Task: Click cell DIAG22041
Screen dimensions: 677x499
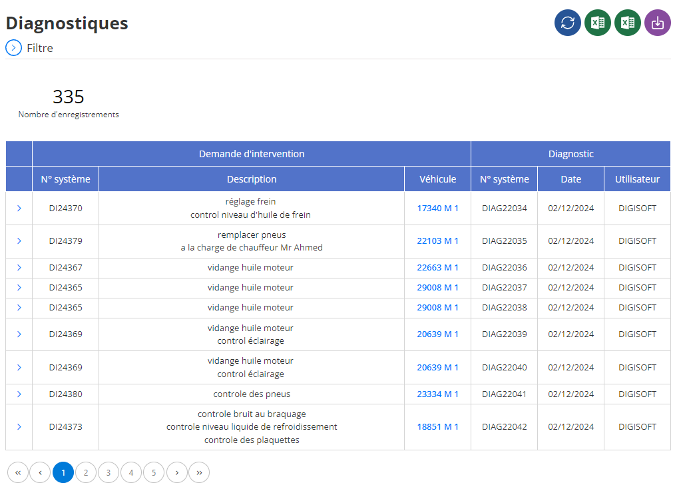Action: point(505,394)
